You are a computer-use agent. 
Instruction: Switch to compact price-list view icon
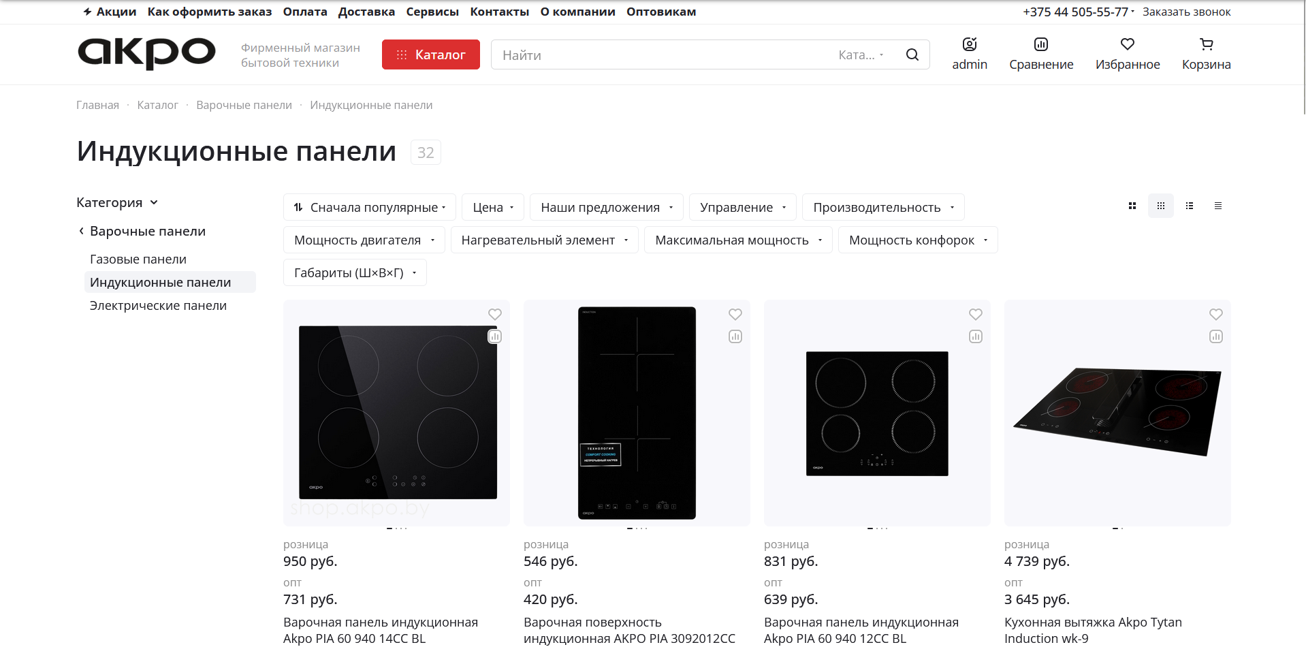pyautogui.click(x=1218, y=206)
